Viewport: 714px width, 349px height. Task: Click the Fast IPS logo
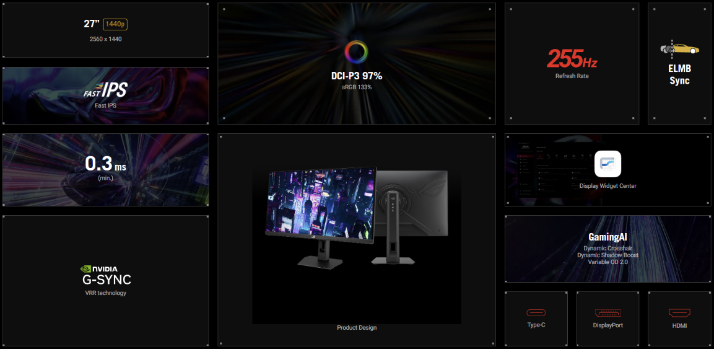click(105, 91)
